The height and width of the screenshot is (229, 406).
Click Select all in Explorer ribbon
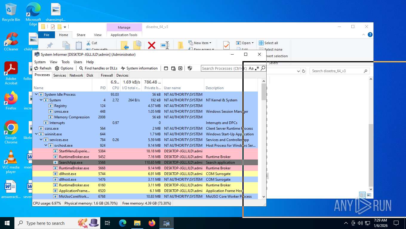(268, 43)
